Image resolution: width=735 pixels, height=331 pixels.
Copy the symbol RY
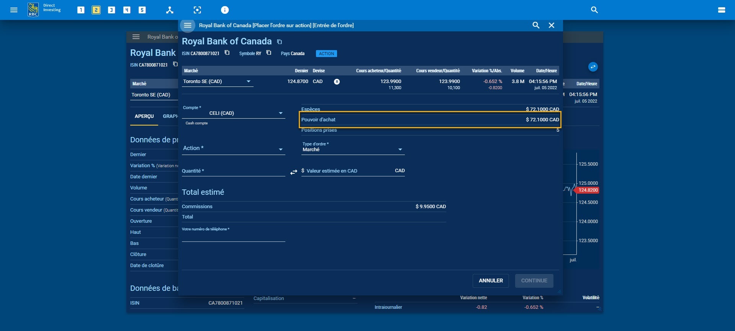269,53
